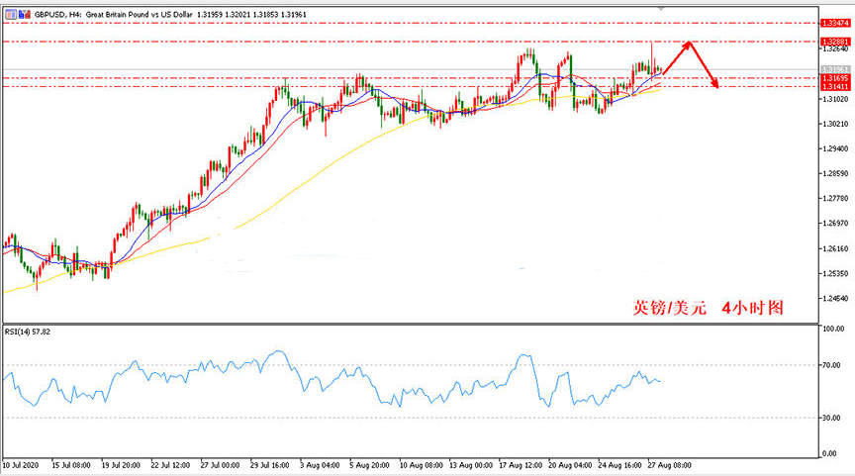The height and width of the screenshot is (476, 855).
Task: Click the RSI 0.00 scale value
Action: point(829,453)
